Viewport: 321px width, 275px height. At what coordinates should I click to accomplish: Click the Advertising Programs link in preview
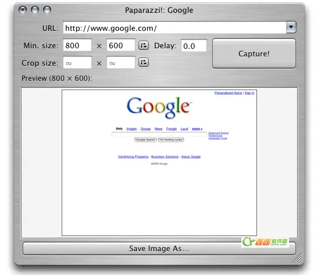tap(133, 157)
